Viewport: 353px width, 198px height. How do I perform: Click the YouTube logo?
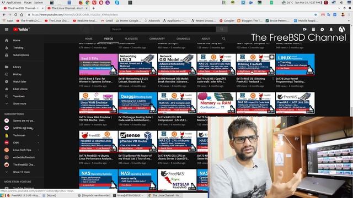pos(21,29)
